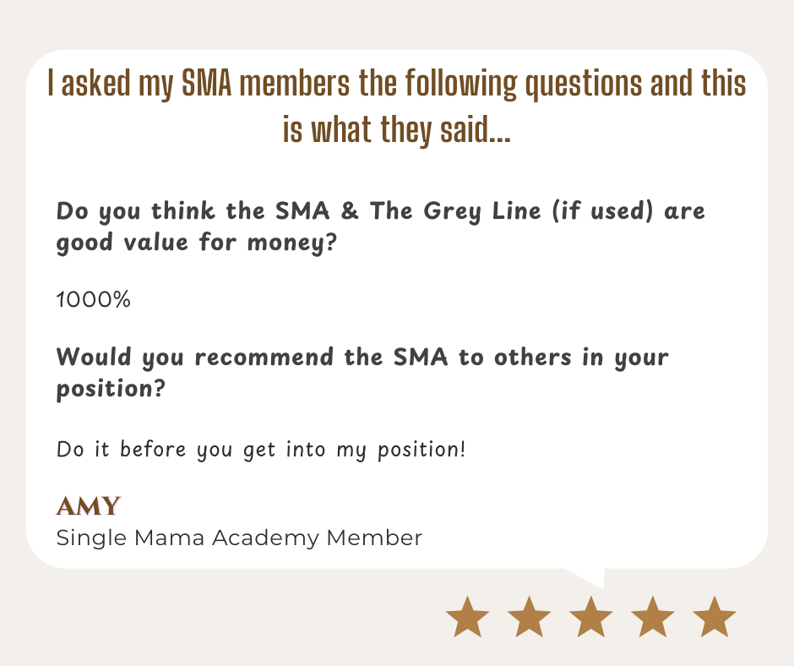Select the answer "Do it before you get into my position!"
The width and height of the screenshot is (794, 666).
tap(260, 448)
